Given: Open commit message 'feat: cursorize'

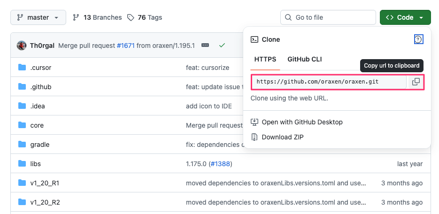Looking at the screenshot, I should [x=208, y=68].
